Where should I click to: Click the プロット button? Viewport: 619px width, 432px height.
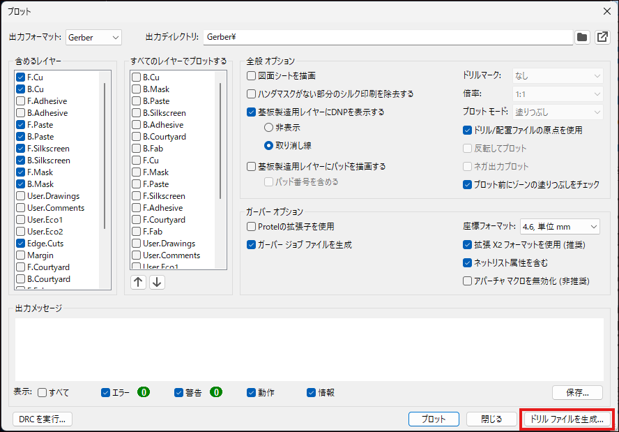[x=434, y=419]
